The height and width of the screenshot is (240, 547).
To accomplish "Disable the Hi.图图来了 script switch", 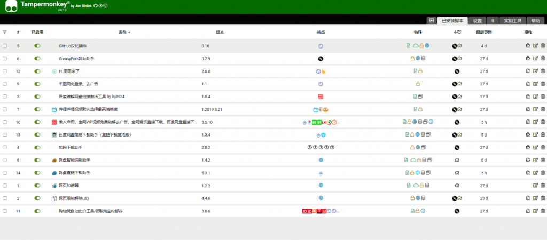I will pos(37,71).
